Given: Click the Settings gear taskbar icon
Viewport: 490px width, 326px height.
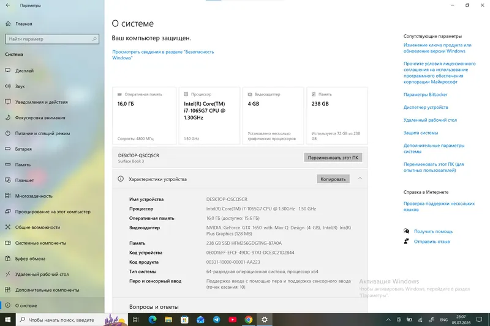Looking at the screenshot, I should [265, 320].
